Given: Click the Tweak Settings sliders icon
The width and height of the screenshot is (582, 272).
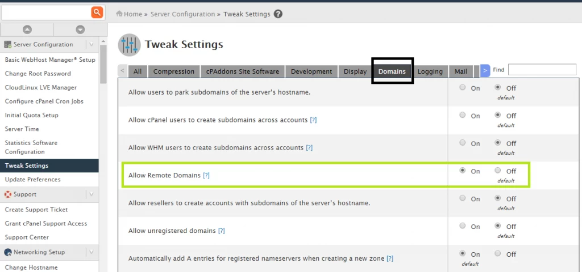Looking at the screenshot, I should pos(129,45).
